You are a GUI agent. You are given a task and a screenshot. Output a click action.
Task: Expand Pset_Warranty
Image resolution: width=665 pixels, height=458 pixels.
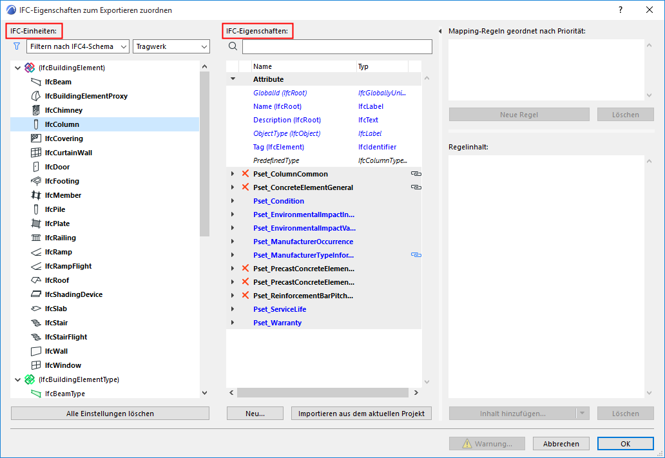233,323
